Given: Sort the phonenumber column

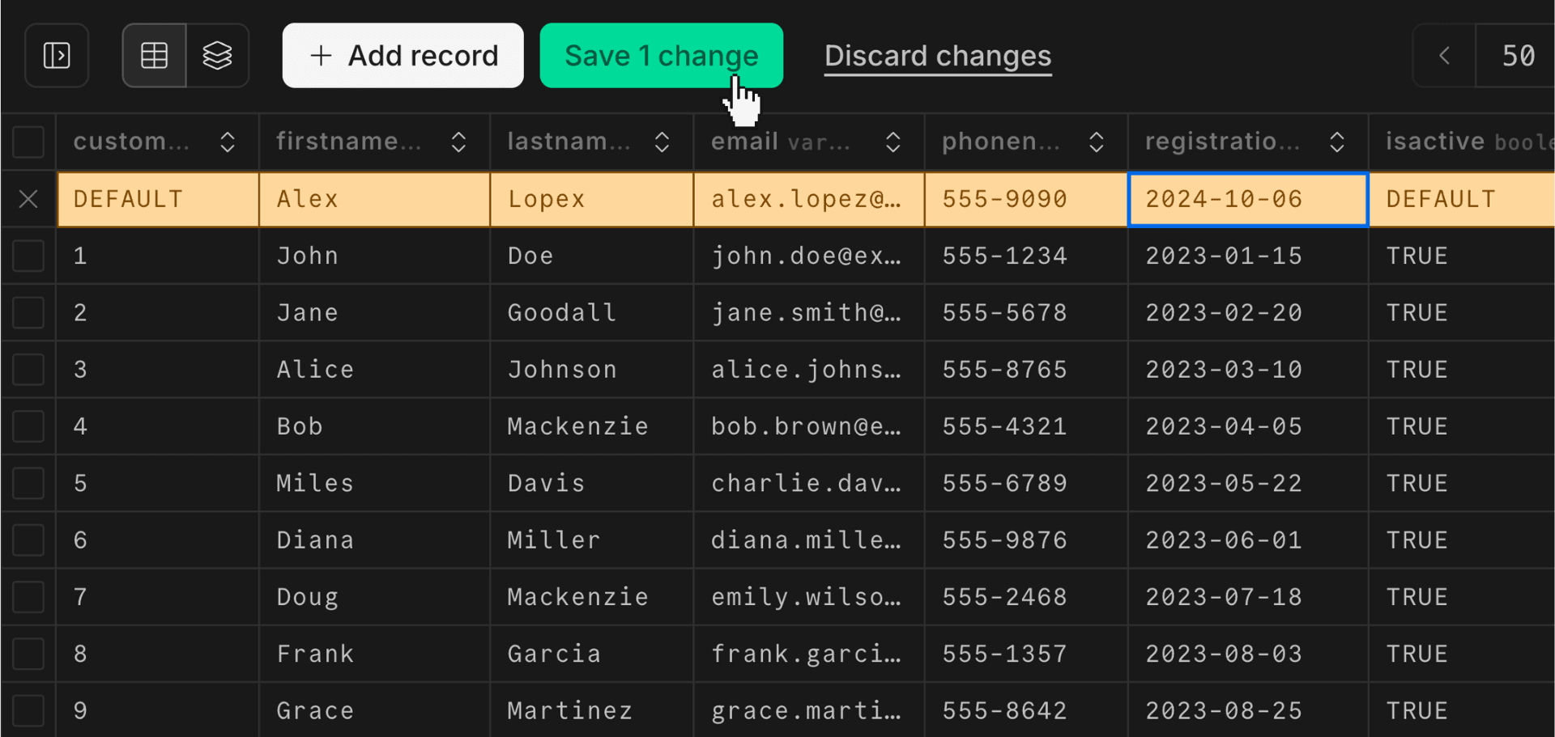Looking at the screenshot, I should point(1097,142).
